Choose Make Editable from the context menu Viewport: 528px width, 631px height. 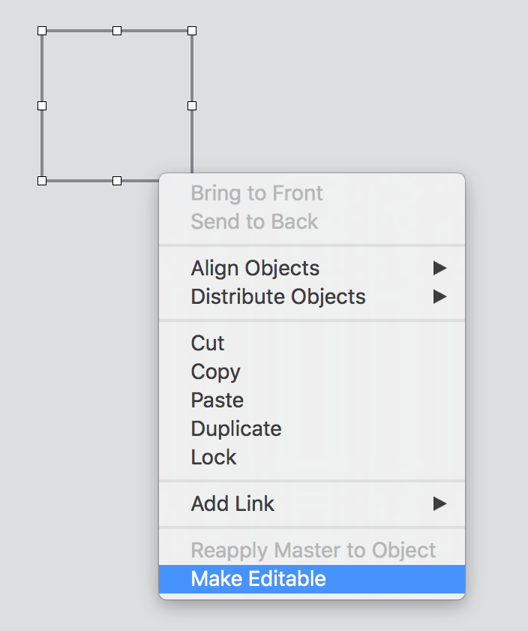pos(259,578)
